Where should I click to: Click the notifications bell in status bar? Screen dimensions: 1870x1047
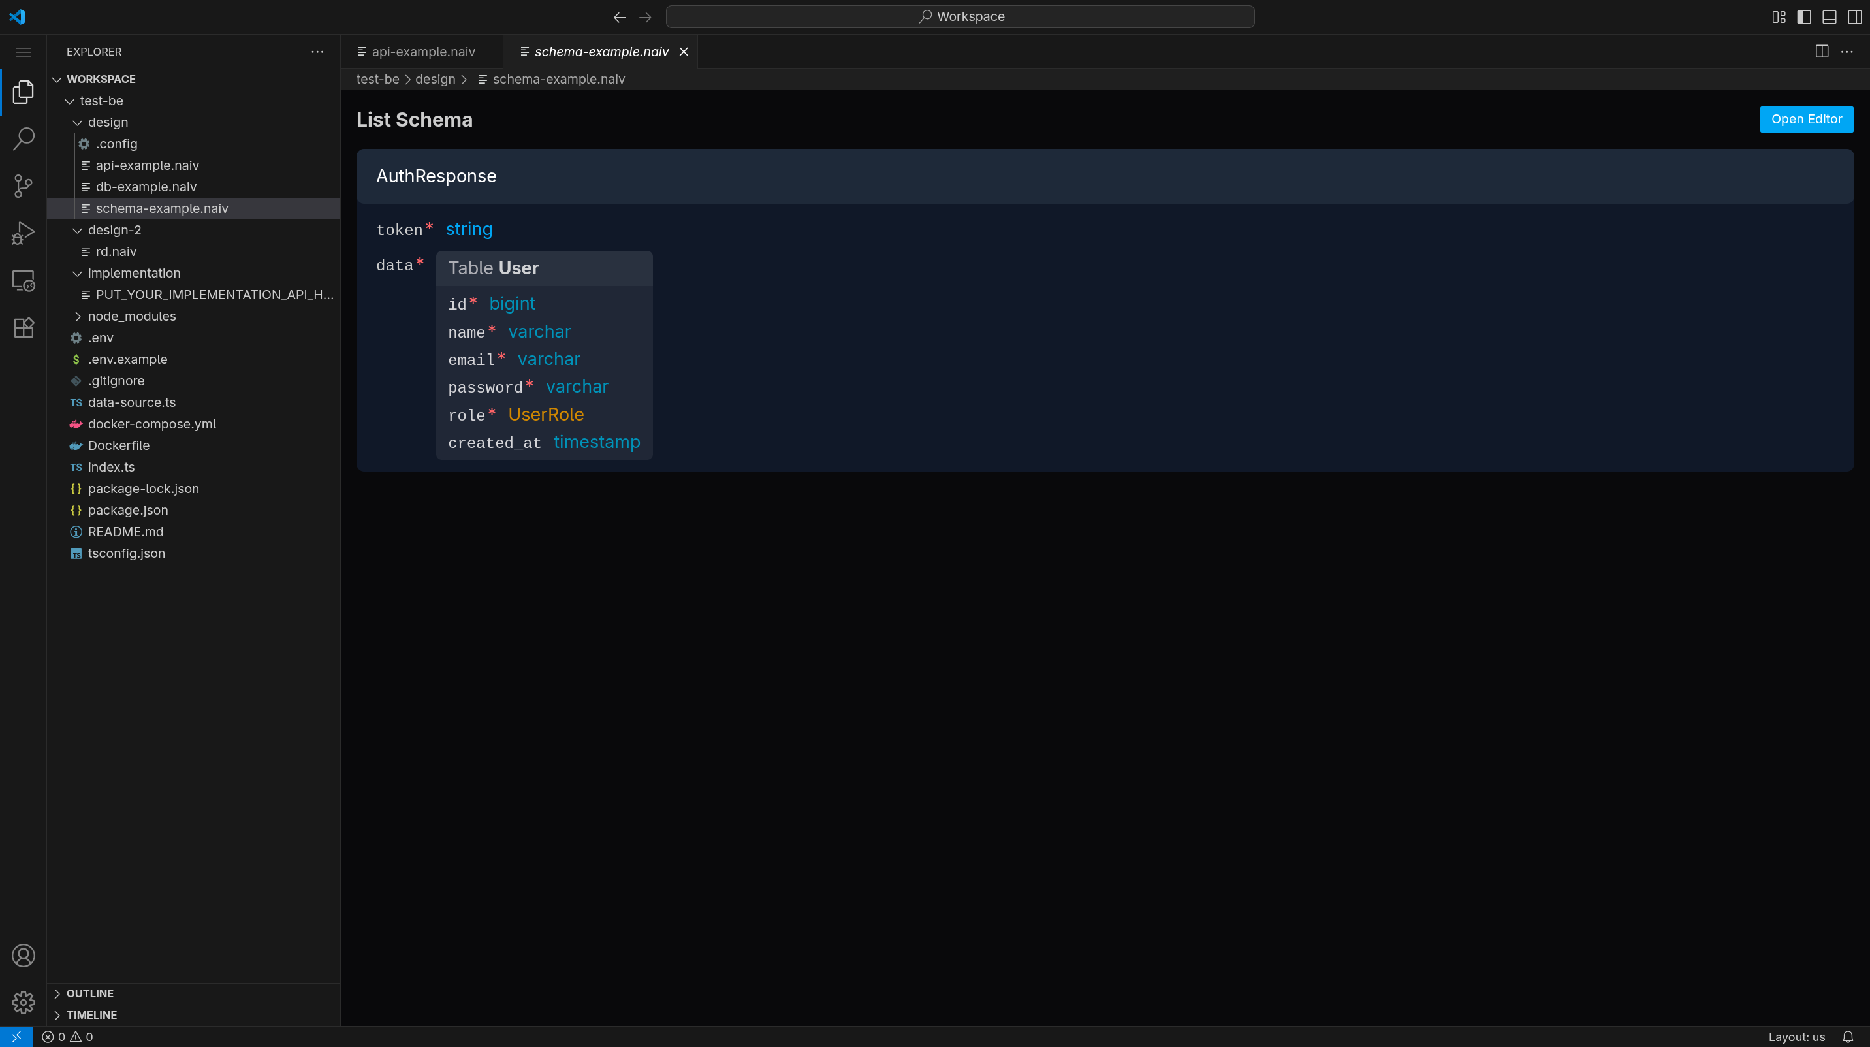[x=1848, y=1037]
